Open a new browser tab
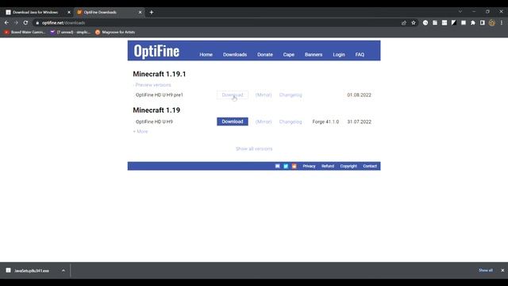The height and width of the screenshot is (286, 508). pos(152,13)
